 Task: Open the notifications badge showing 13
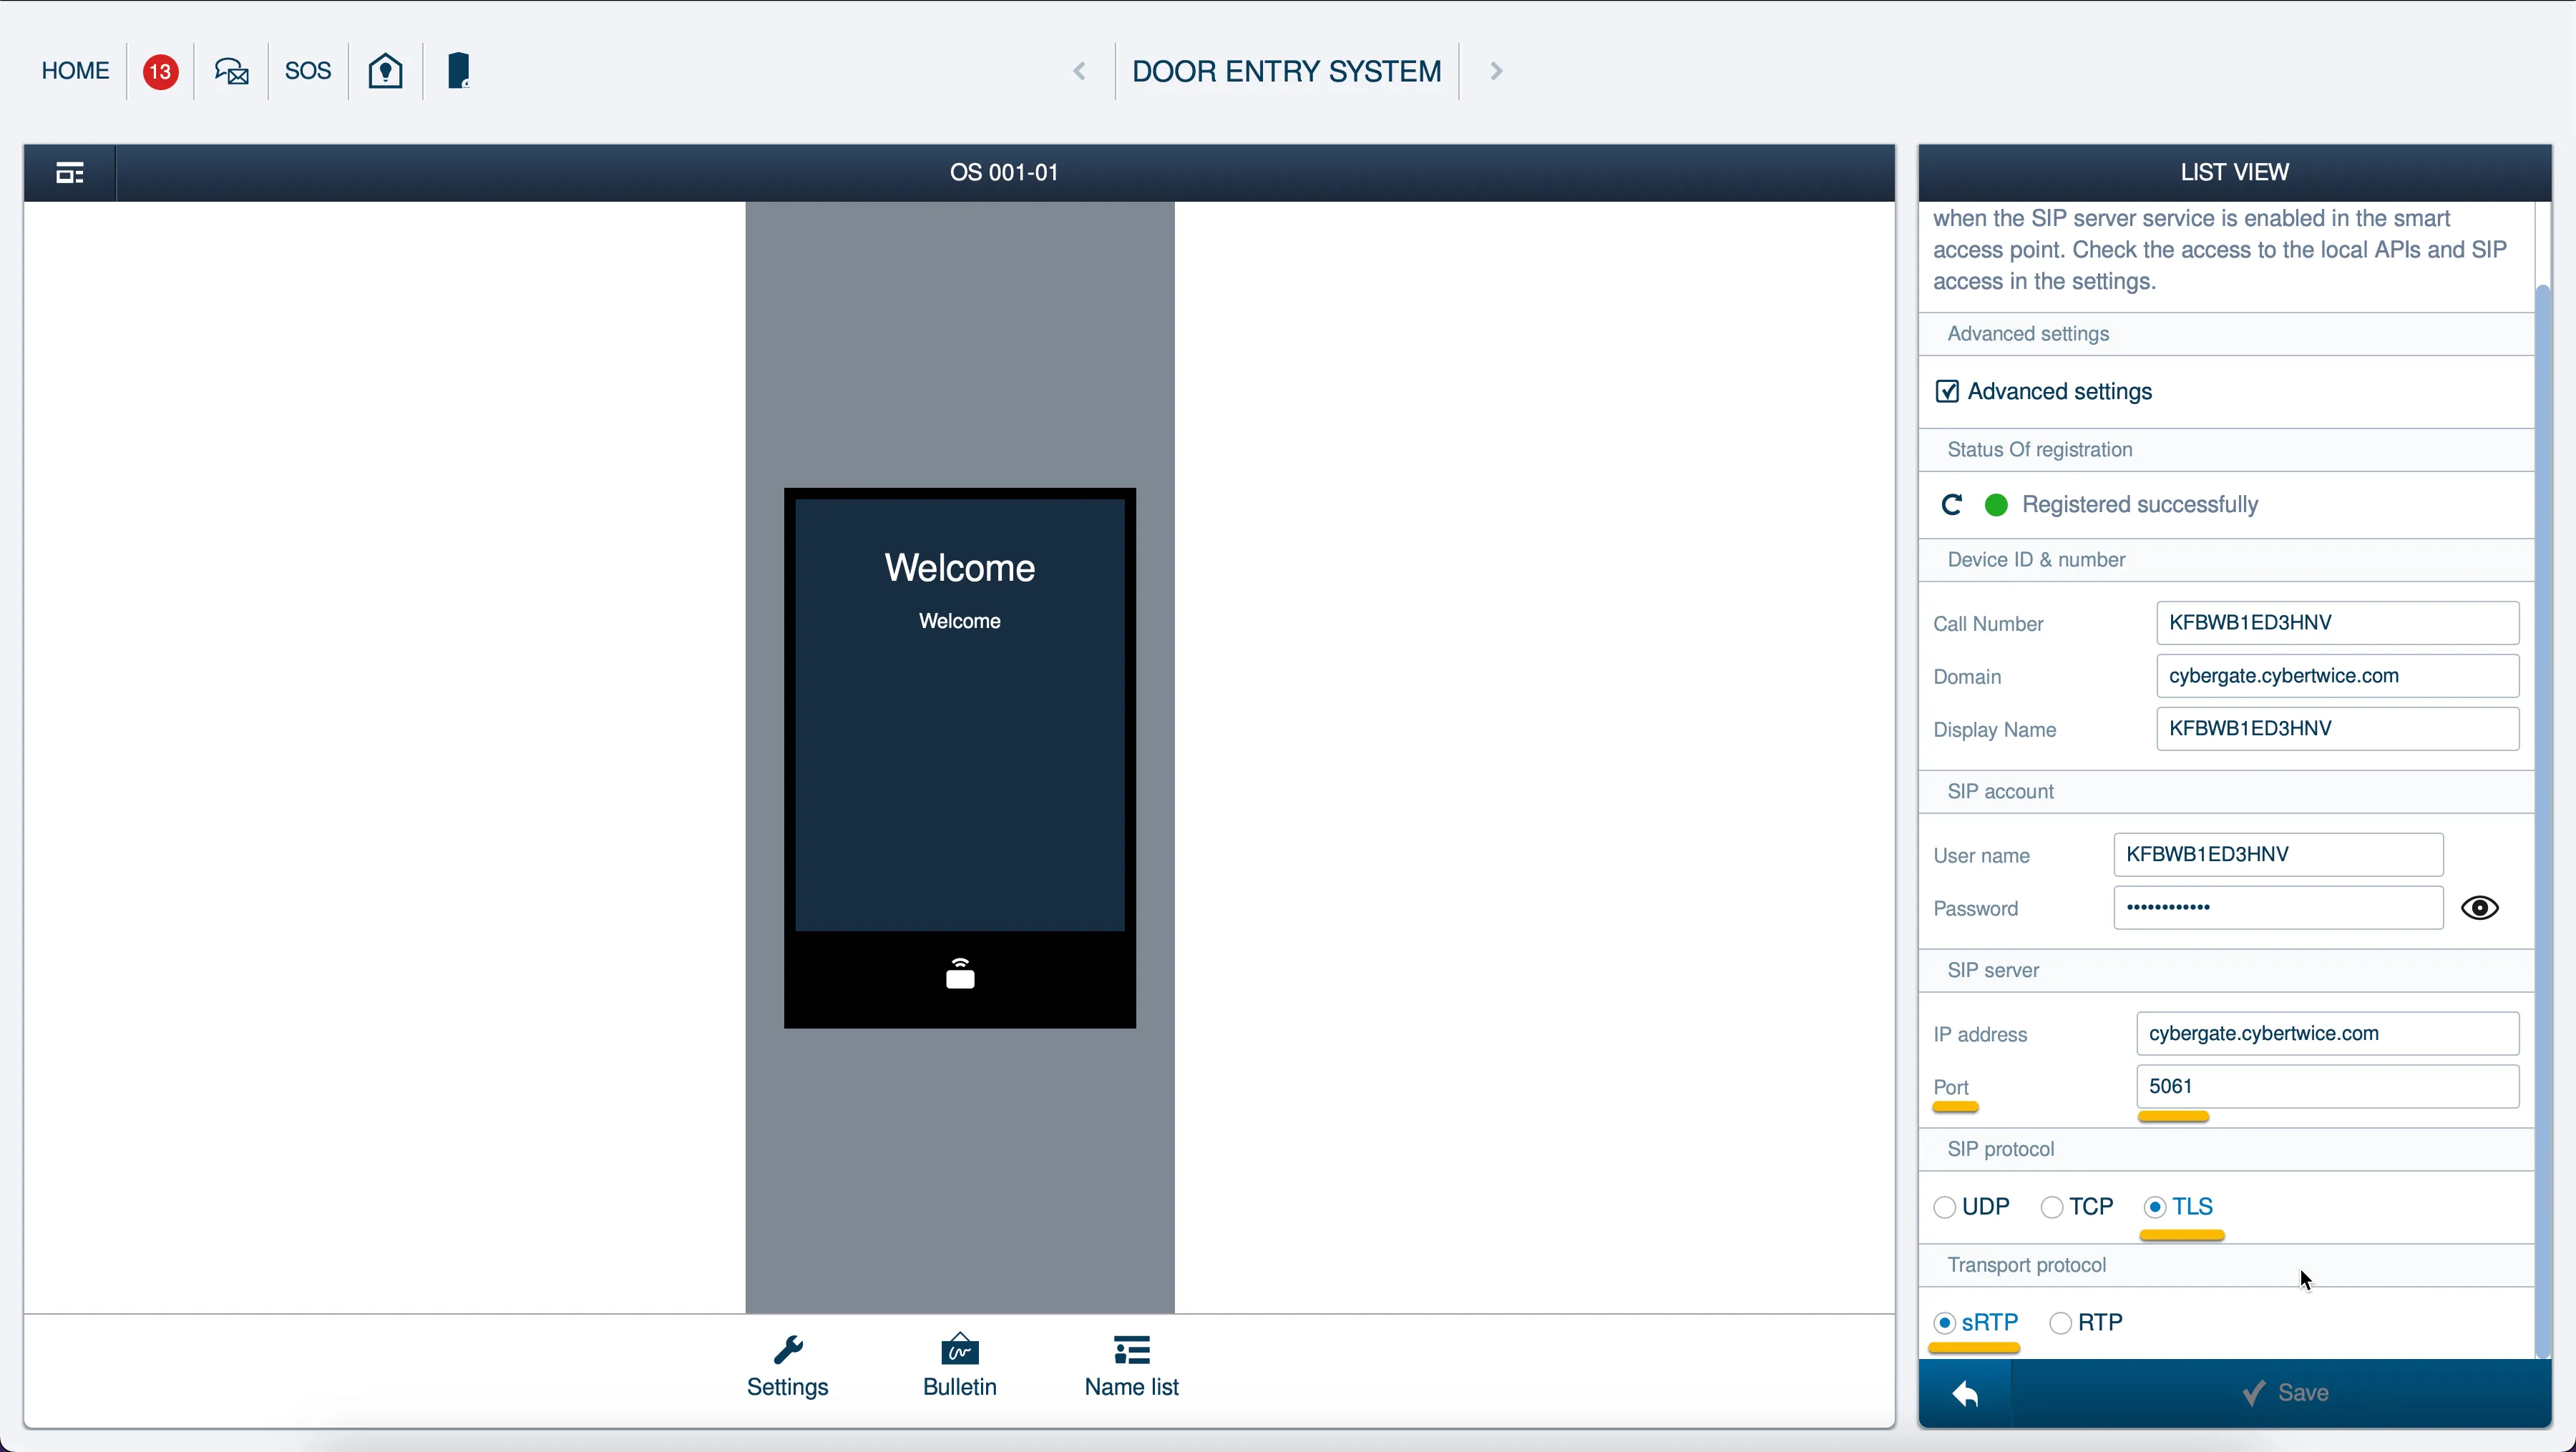tap(160, 72)
